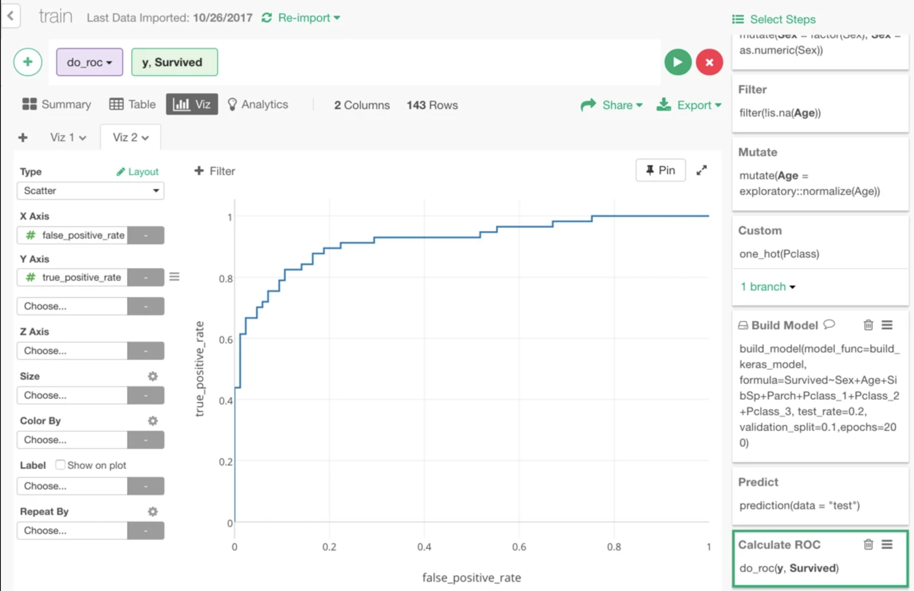914x591 pixels.
Task: Open the Viz 2 tab chevron menu
Action: [145, 138]
